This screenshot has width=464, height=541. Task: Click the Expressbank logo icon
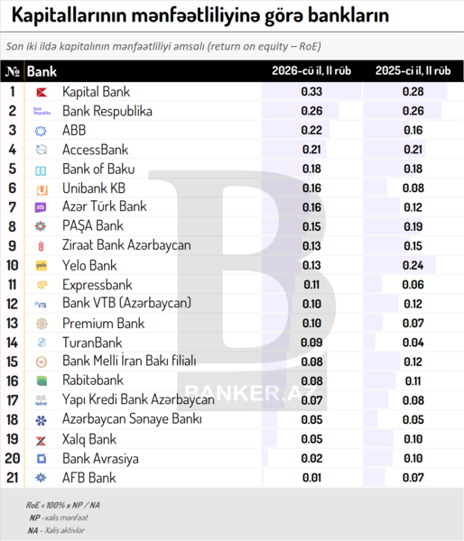pos(42,285)
